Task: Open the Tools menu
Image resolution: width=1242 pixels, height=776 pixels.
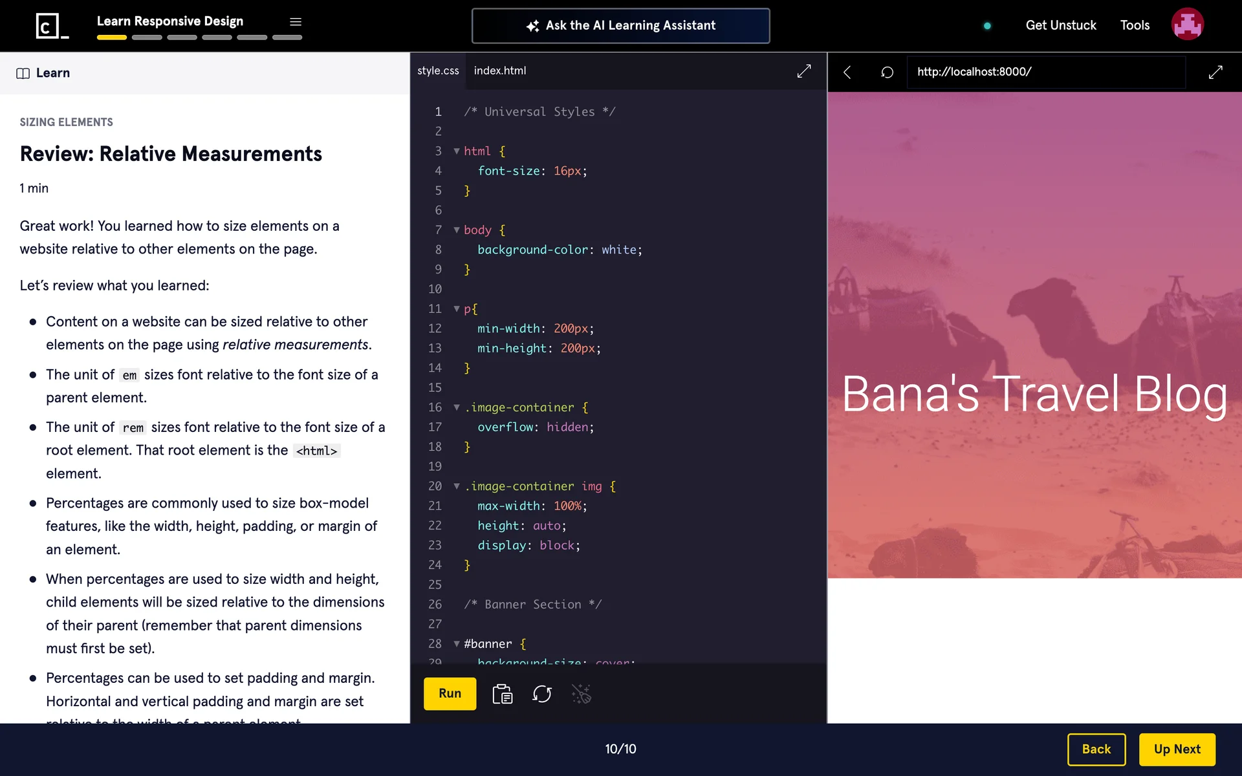Action: click(1135, 25)
